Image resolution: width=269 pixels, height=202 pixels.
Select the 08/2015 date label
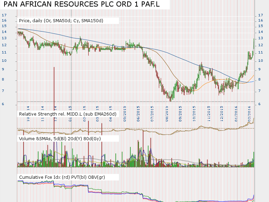[x=167, y=114]
